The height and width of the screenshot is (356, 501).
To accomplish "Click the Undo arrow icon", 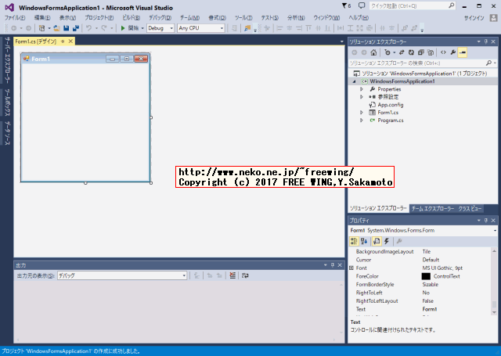I will [88, 28].
